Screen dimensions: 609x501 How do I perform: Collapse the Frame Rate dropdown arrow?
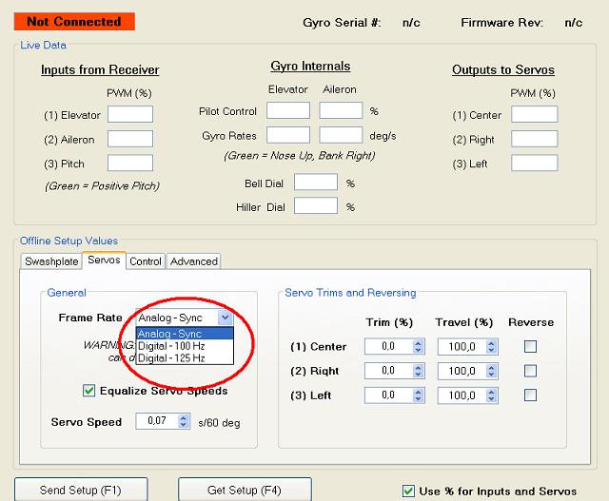coord(224,318)
